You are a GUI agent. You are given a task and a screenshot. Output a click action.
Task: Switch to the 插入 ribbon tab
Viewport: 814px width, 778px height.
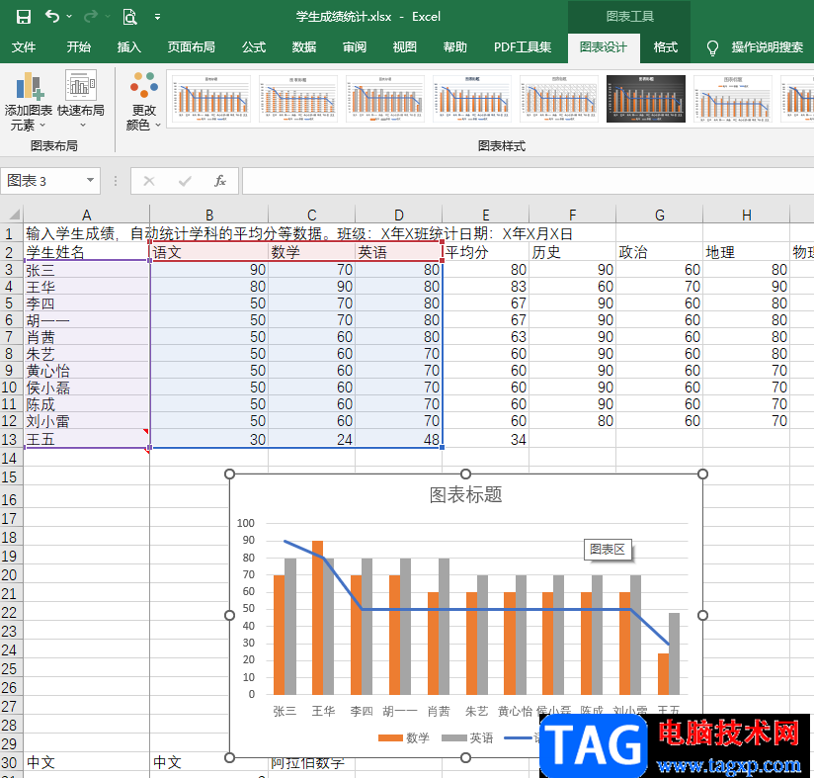[x=128, y=47]
